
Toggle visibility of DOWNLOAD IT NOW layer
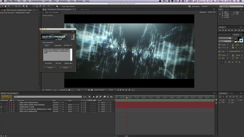click(1, 107)
